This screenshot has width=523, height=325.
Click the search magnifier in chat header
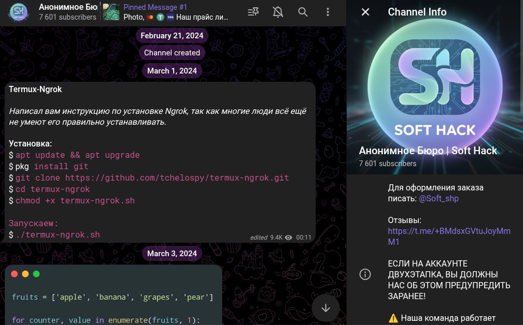(x=303, y=12)
